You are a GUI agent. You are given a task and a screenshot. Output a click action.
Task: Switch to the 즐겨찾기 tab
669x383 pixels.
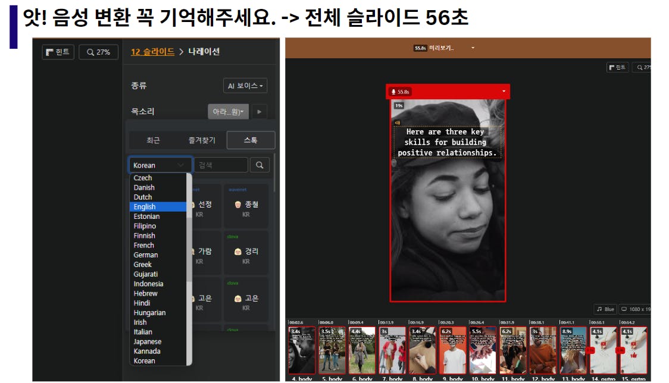202,140
